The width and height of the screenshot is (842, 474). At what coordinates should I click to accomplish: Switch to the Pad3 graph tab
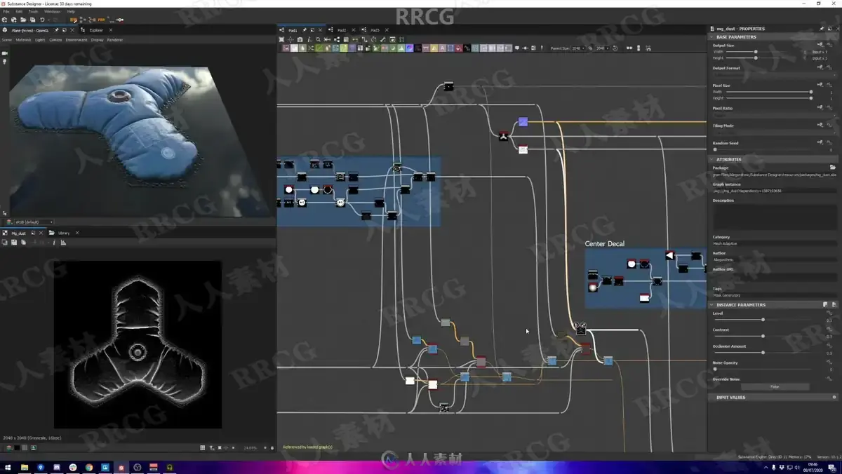[375, 30]
